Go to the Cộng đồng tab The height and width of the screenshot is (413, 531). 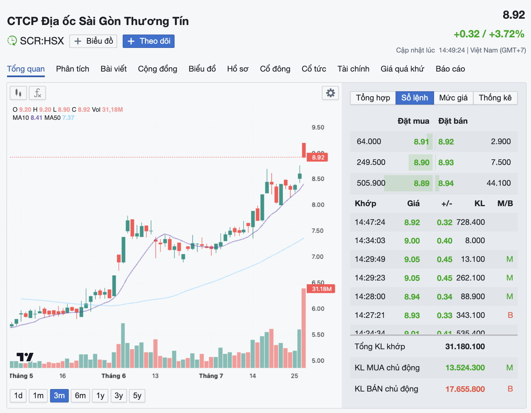click(x=158, y=69)
